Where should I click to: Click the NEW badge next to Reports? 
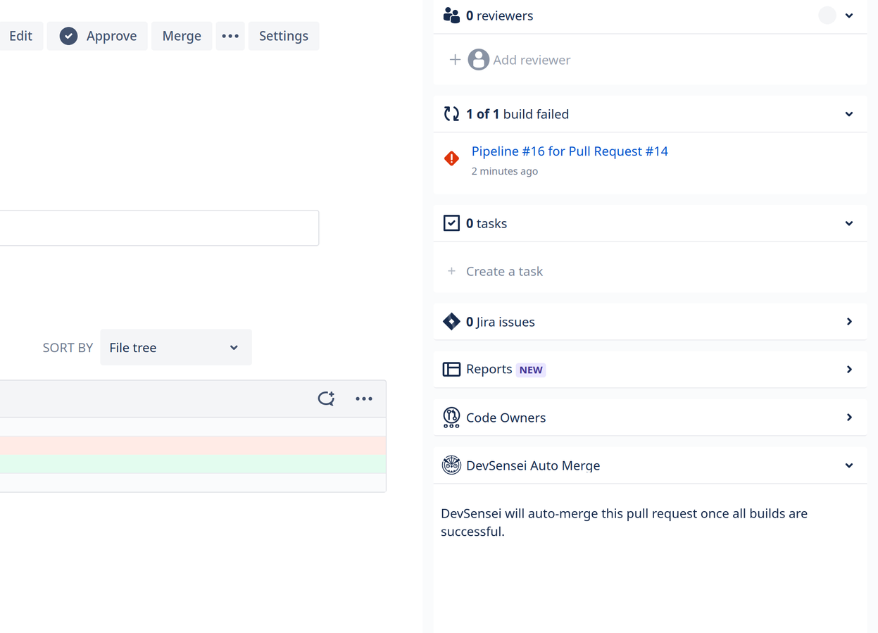531,370
